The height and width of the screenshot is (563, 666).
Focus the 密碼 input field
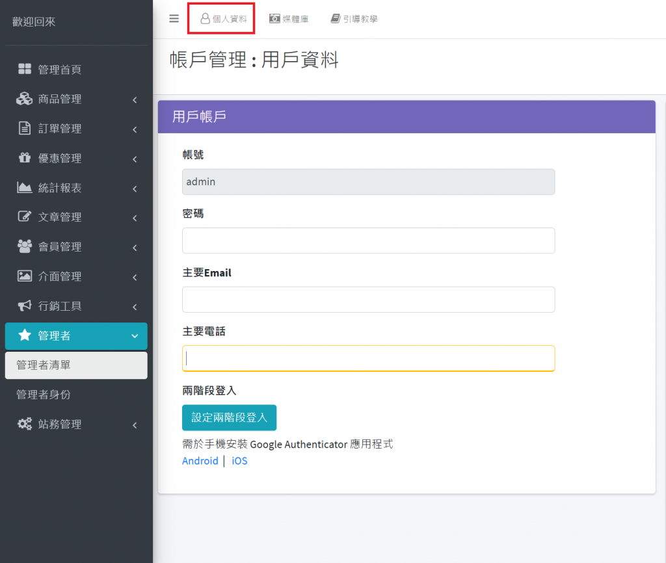coord(368,241)
